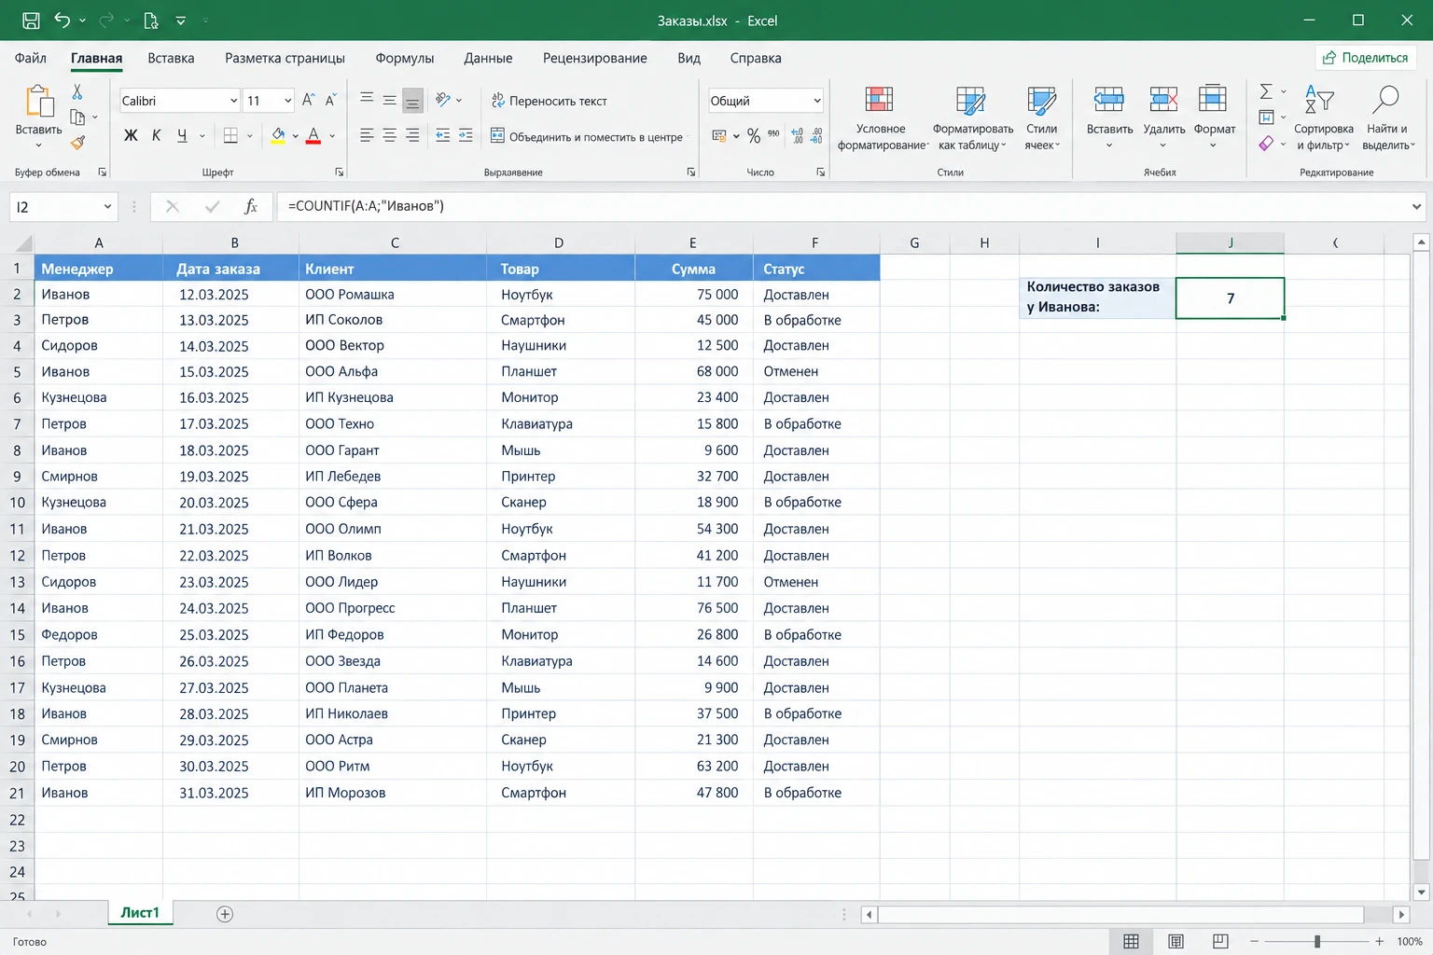Click the AutoSum sigma icon

(x=1266, y=91)
